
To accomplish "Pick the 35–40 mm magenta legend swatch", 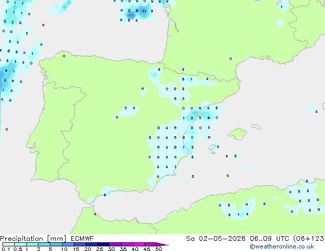I will coord(127,244).
